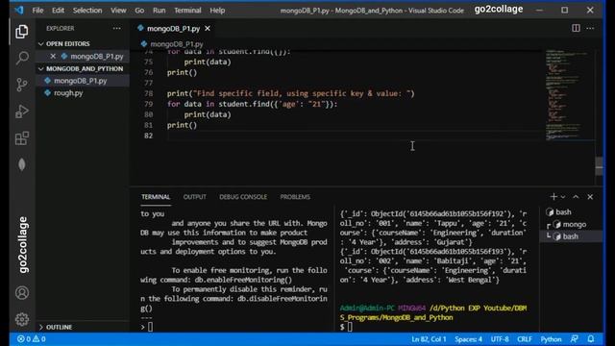Screen dimensions: 615x346
Task: Click the editor minimap preview
Action: click(x=569, y=94)
